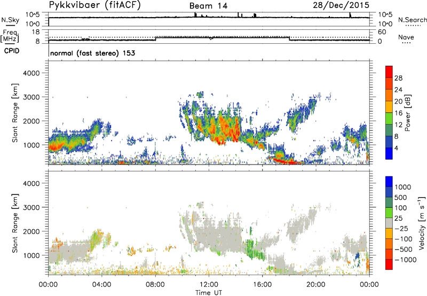Click the 'normal (fast stereo) 153' mode text
Image resolution: width=427 pixels, height=296 pixels.
pyautogui.click(x=92, y=53)
